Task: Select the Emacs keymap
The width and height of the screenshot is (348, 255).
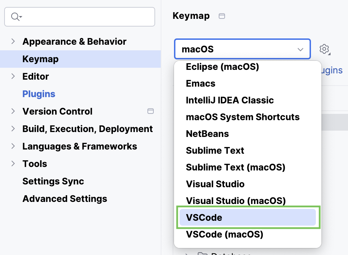Action: (200, 83)
